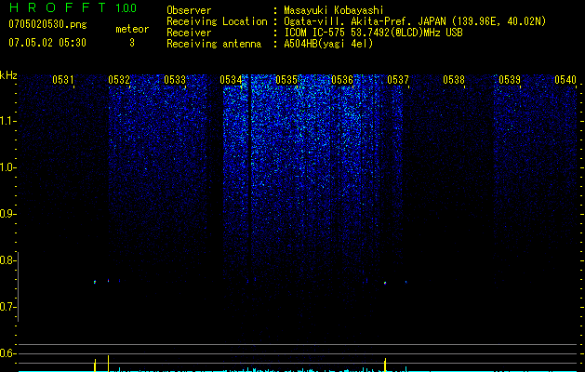
Task: Click the meteor count label
Action: (x=132, y=29)
